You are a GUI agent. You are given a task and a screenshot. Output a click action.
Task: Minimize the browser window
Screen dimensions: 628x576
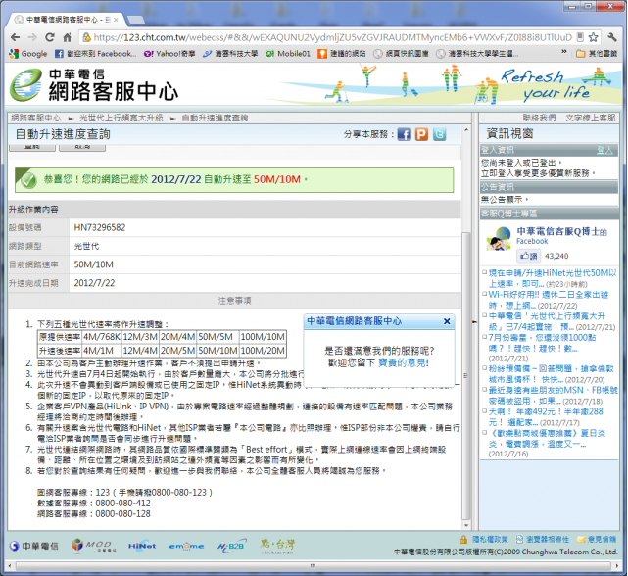click(572, 6)
